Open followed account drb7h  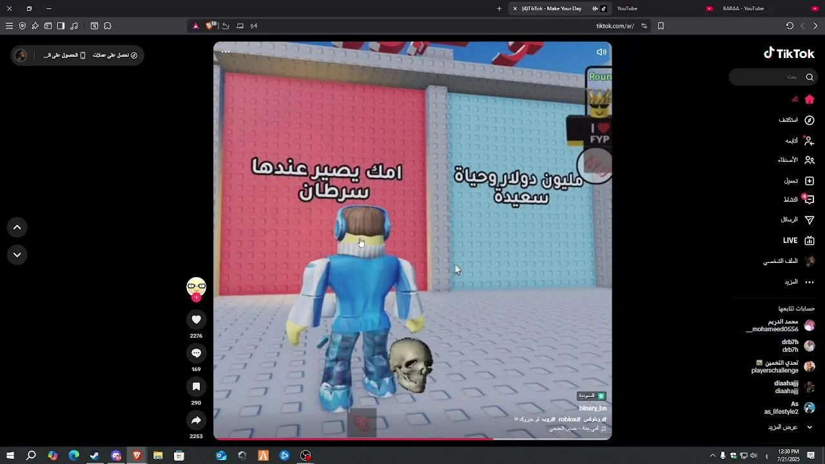(798, 346)
